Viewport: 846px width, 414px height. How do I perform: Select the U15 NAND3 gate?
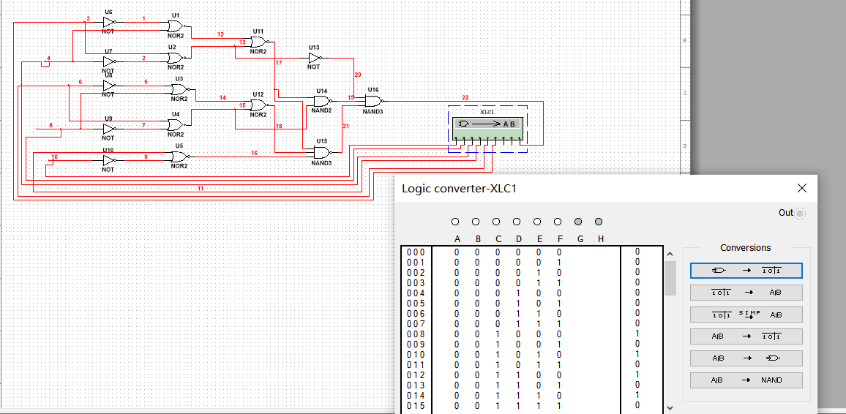click(322, 152)
